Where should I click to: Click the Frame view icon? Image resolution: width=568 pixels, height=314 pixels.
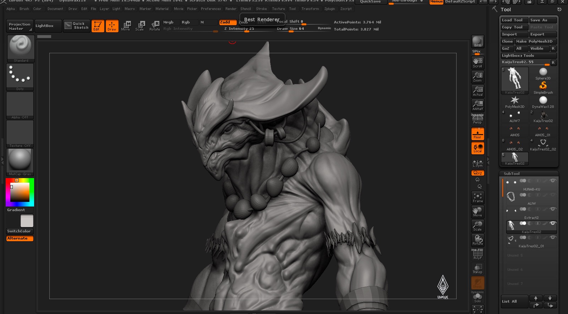tap(477, 198)
